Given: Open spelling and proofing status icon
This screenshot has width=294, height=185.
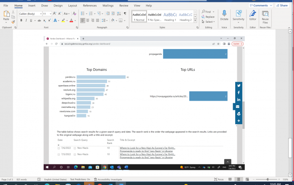Looking at the screenshot, I should click(39, 180).
